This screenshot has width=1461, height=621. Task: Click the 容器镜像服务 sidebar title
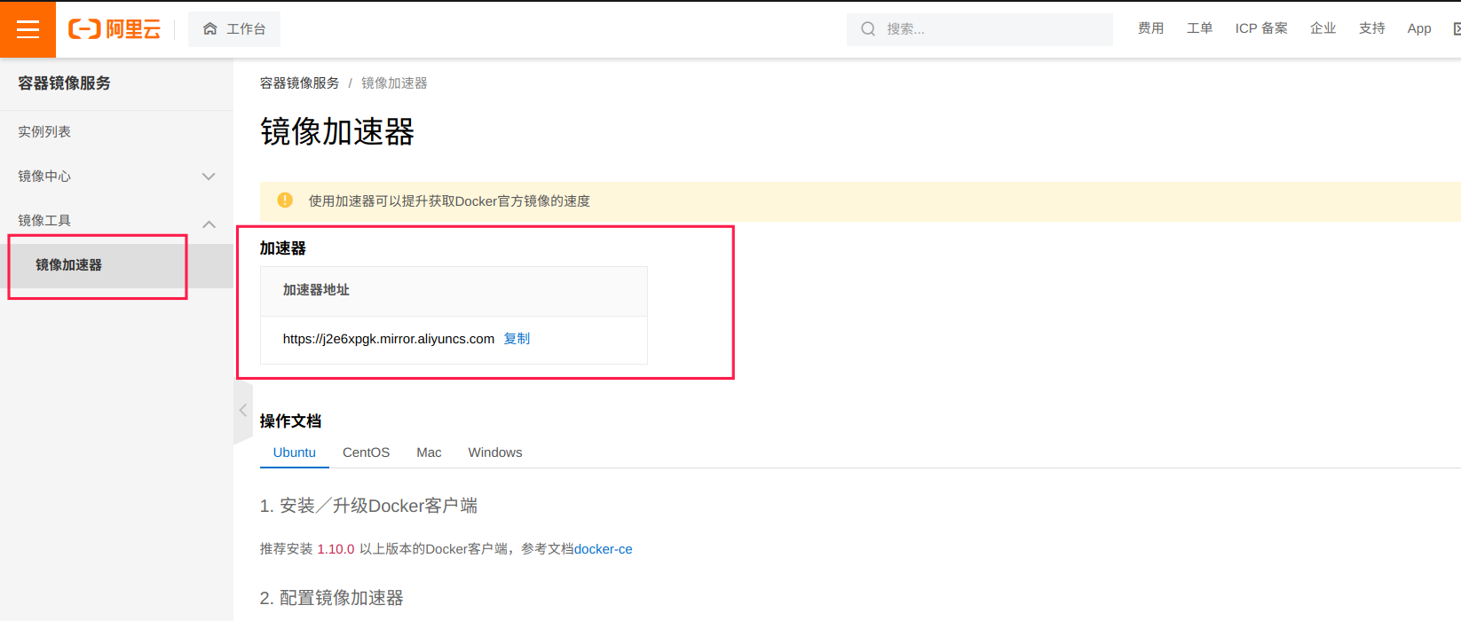point(64,83)
